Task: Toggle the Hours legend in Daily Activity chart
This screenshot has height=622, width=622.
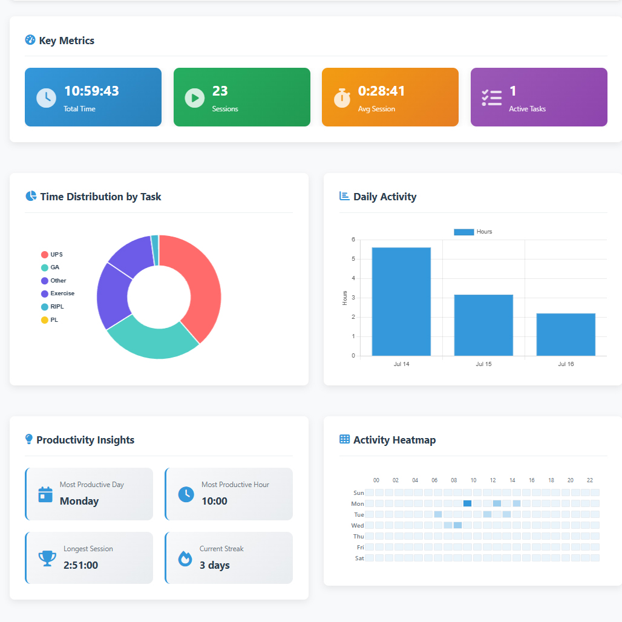Action: [473, 232]
